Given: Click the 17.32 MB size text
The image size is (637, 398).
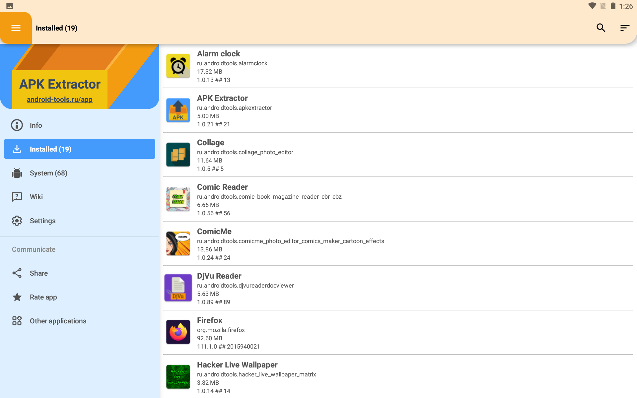Looking at the screenshot, I should click(x=210, y=72).
